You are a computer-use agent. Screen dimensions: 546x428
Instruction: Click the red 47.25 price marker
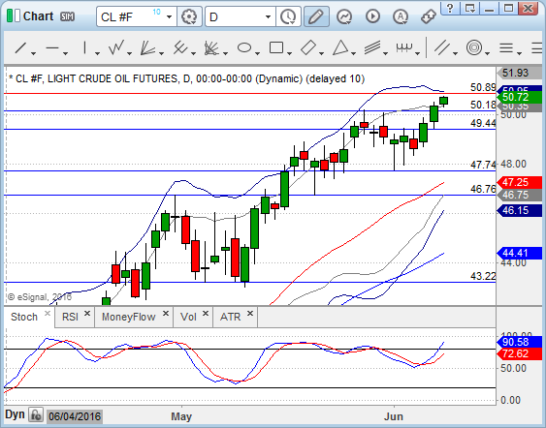pyautogui.click(x=520, y=182)
